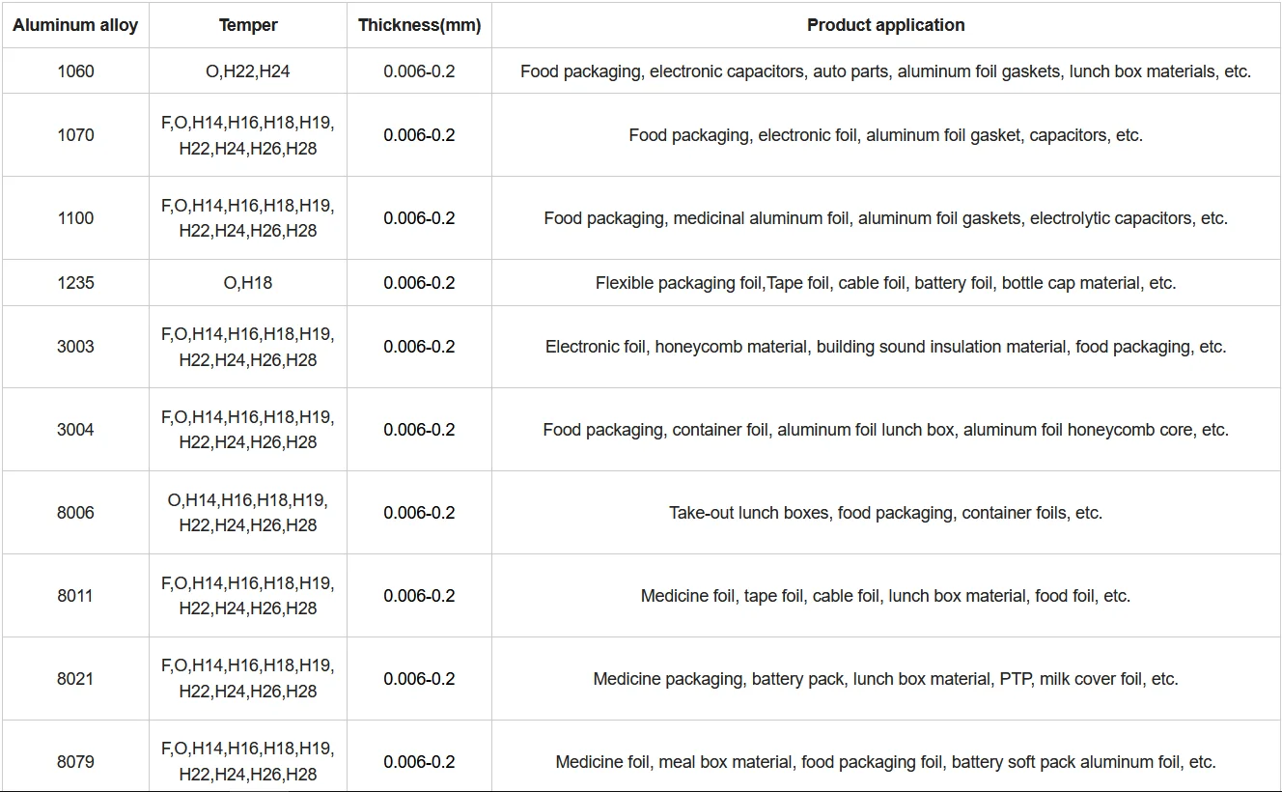Viewport: 1282px width, 792px height.
Task: Click the Take-out lunch boxes application text
Action: tap(749, 513)
